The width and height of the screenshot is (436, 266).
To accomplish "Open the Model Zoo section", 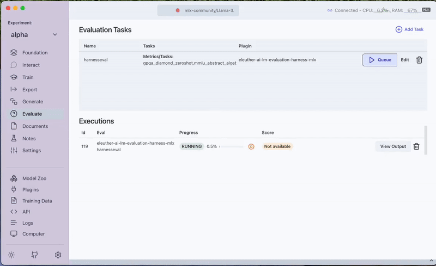I will pos(33,178).
